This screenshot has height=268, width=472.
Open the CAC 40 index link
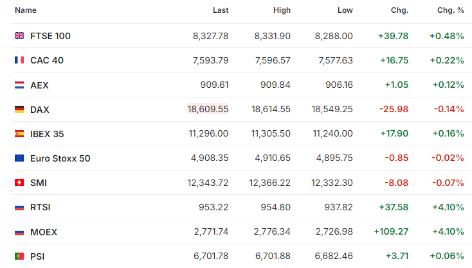coord(47,60)
